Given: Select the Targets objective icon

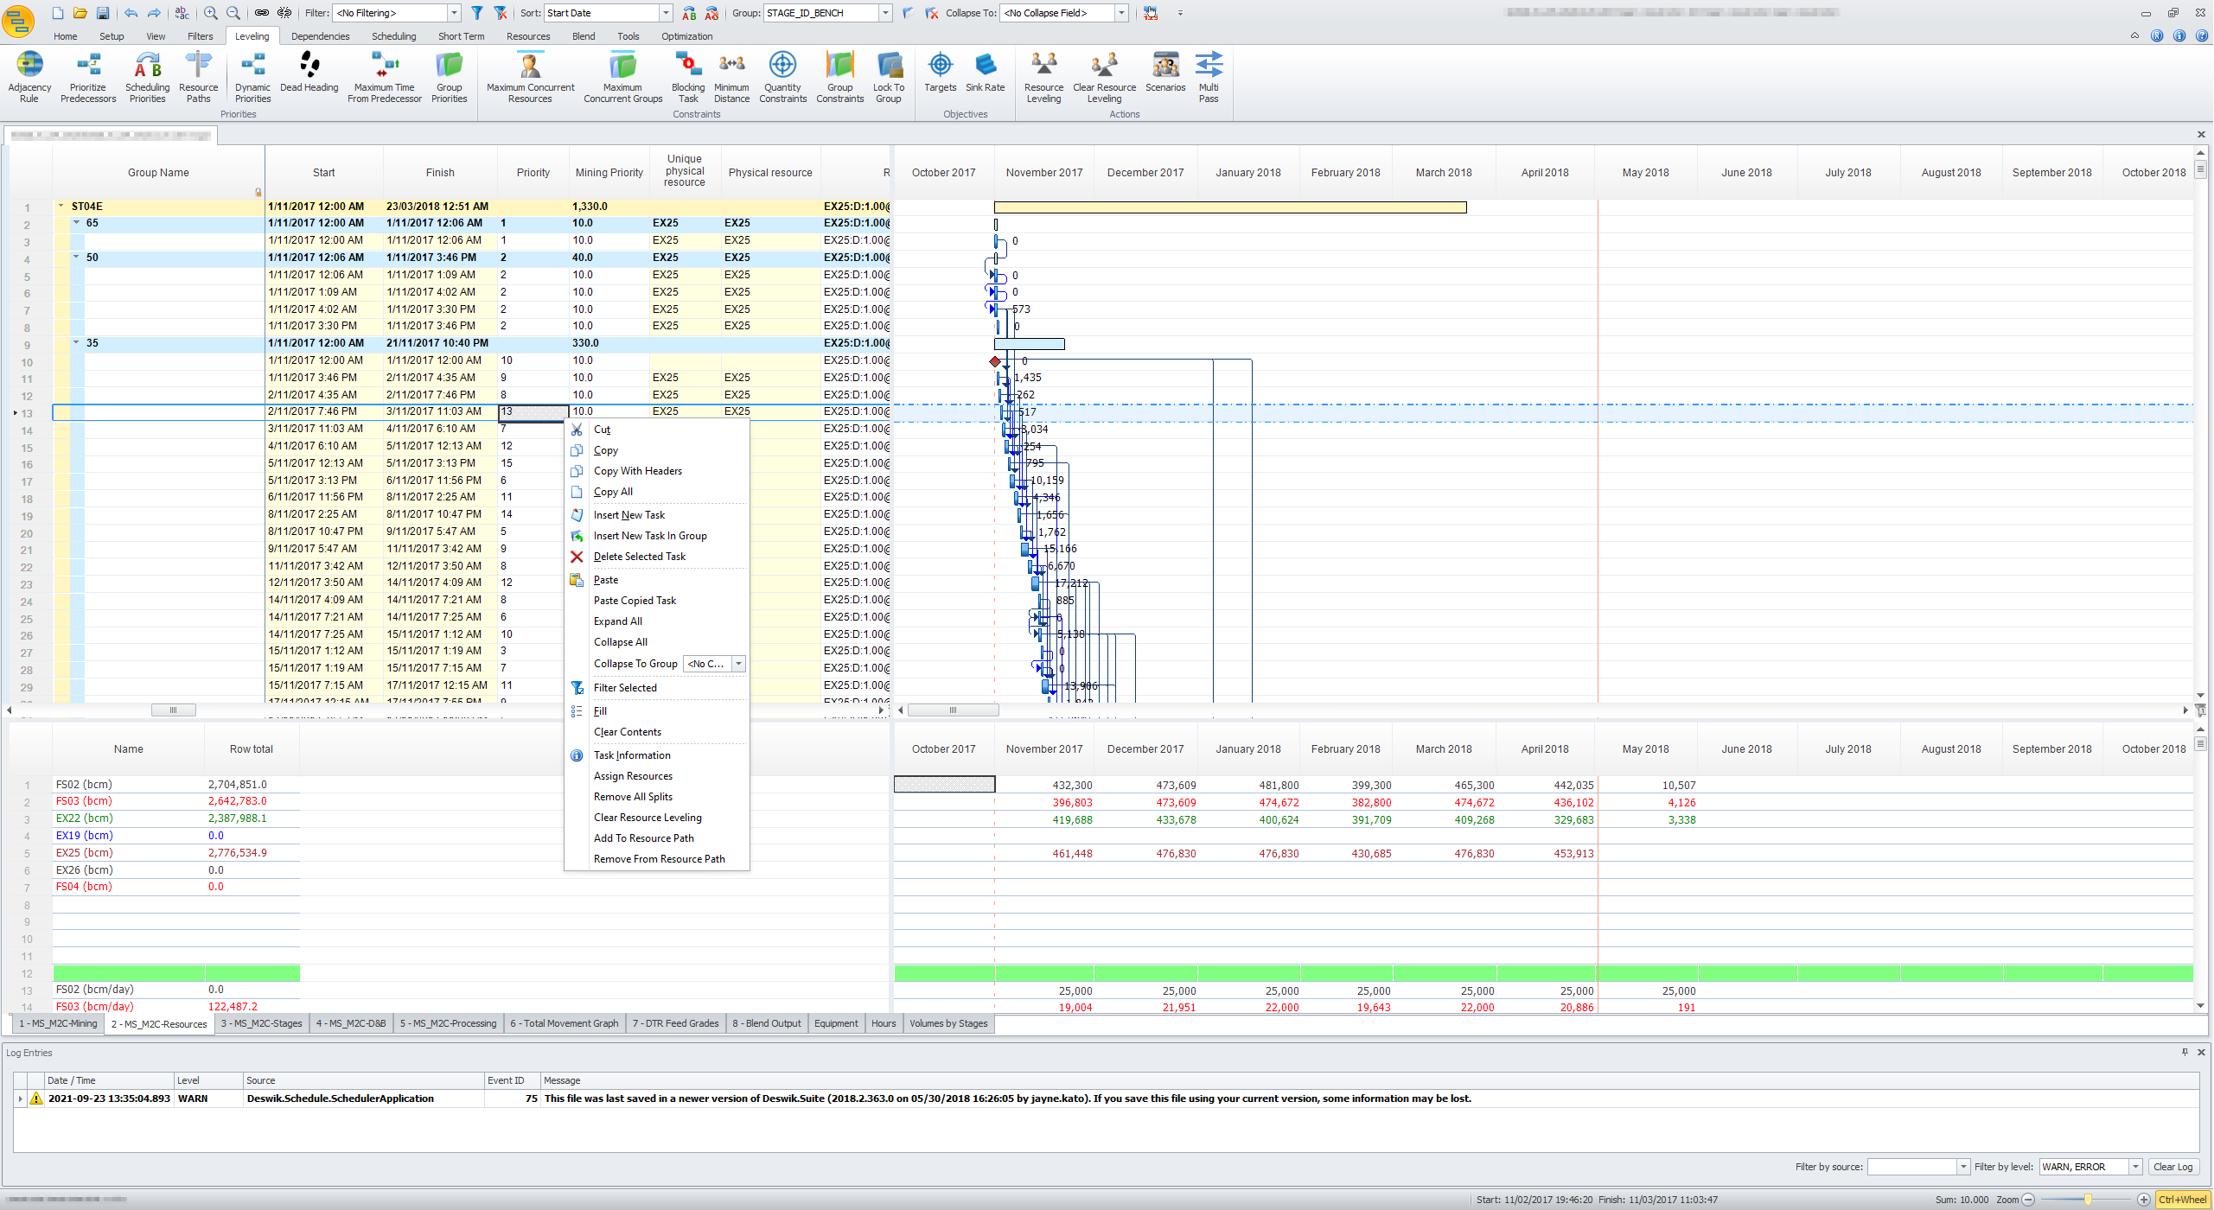Looking at the screenshot, I should tap(939, 77).
